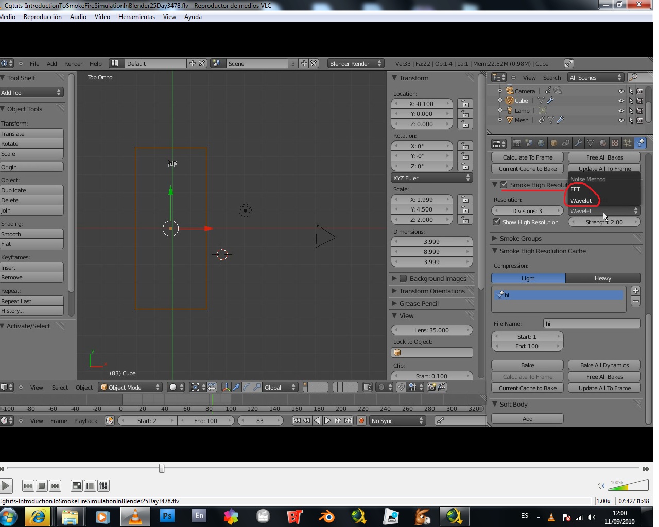Open VLC extended settings equalizer icon
The image size is (659, 527).
click(103, 486)
